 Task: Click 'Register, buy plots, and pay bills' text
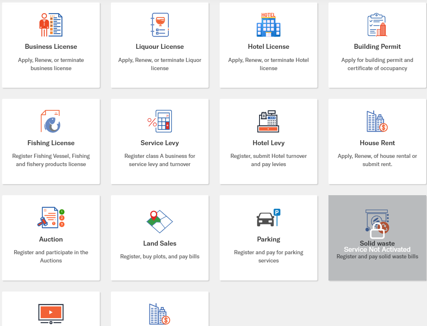pyautogui.click(x=160, y=256)
